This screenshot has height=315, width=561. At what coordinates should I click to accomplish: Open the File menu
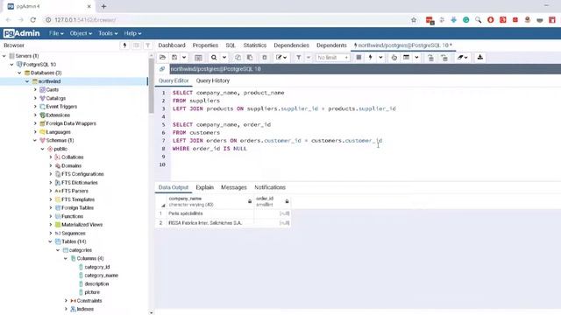(56, 33)
